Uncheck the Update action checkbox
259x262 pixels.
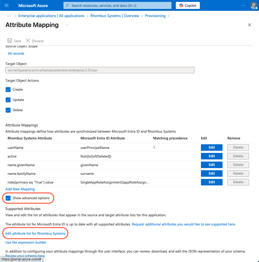click(x=8, y=100)
